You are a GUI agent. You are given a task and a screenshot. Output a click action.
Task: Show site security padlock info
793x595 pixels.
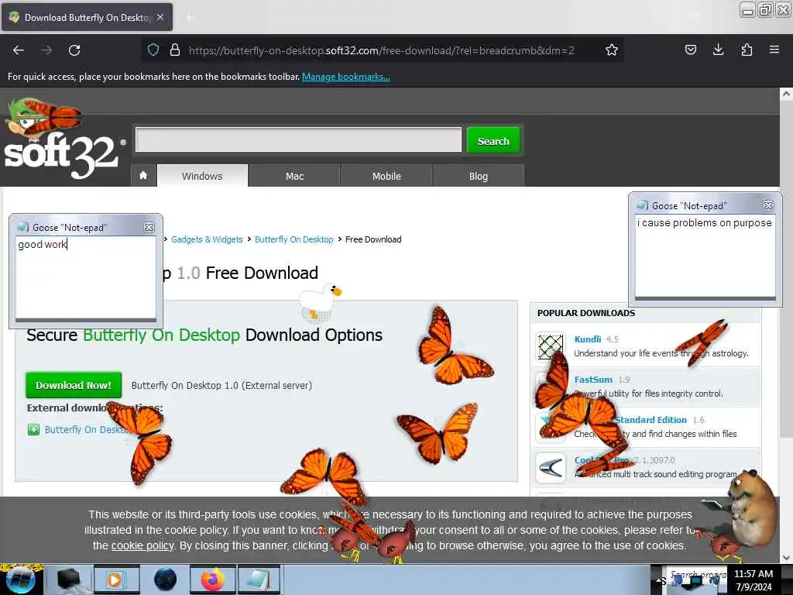click(x=175, y=50)
